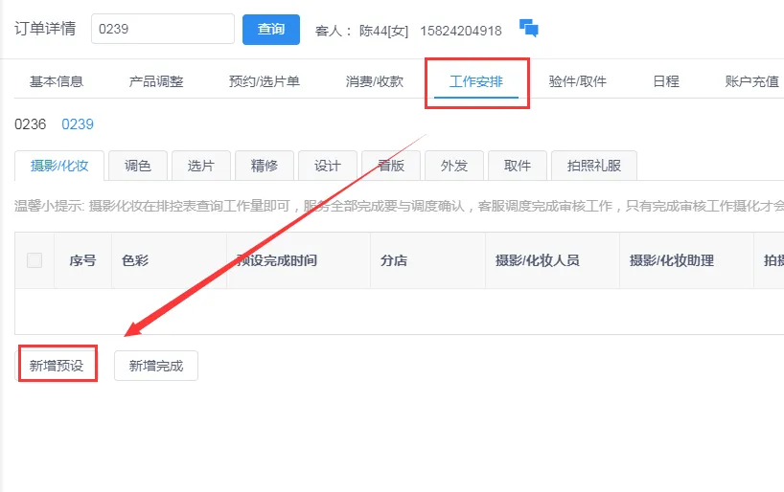Switch to the 产品调整 tab
This screenshot has width=784, height=492.
(156, 81)
